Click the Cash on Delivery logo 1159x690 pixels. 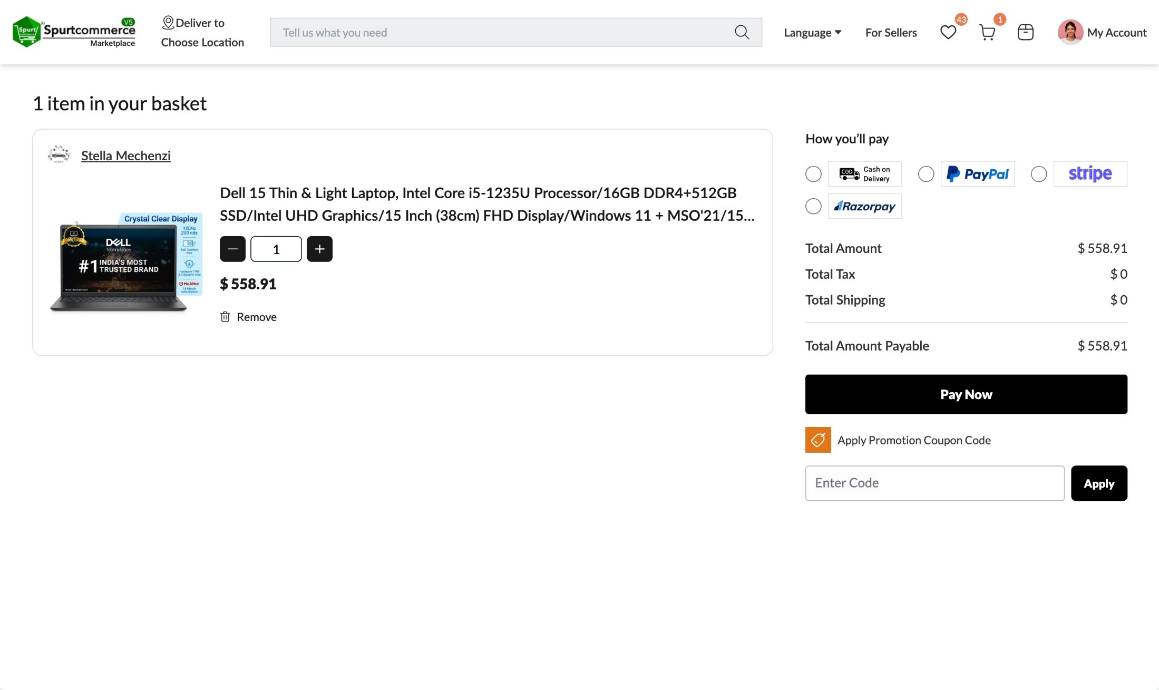click(865, 174)
